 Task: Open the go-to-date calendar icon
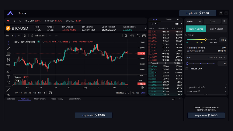click(x=49, y=93)
